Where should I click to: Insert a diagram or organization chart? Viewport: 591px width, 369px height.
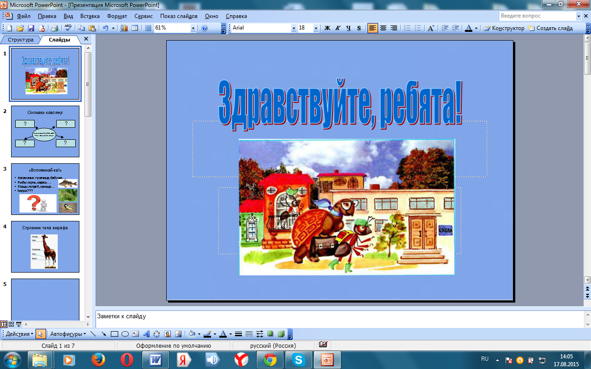[157, 334]
